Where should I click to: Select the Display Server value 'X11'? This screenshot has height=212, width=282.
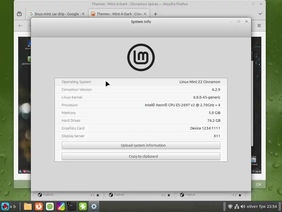coord(217,136)
